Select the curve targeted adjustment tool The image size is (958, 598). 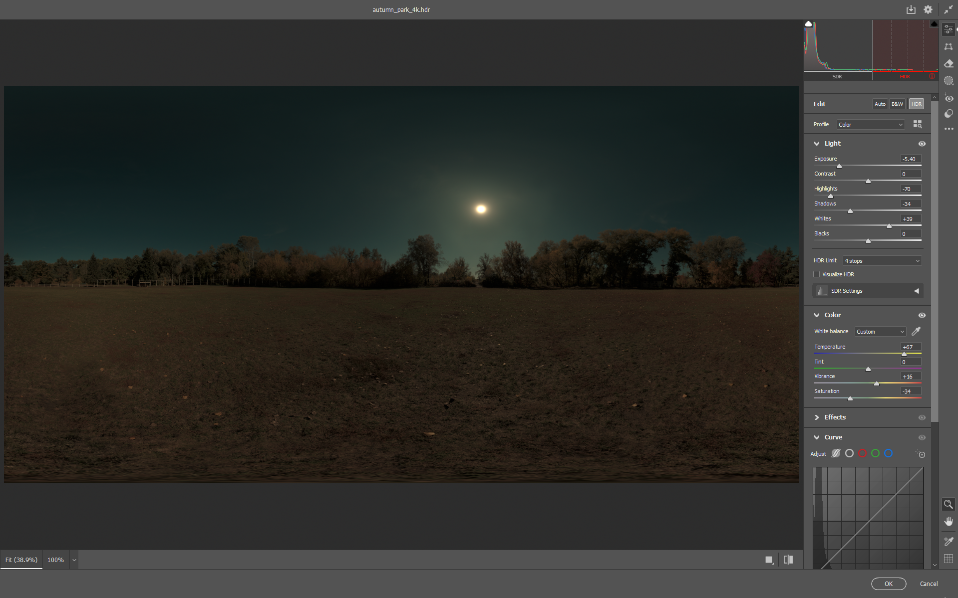(921, 454)
